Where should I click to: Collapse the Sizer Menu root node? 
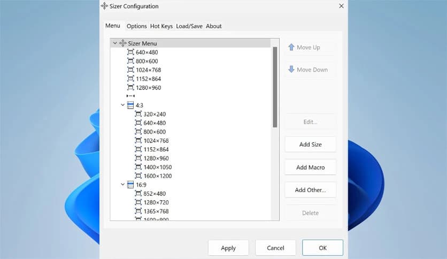point(115,43)
